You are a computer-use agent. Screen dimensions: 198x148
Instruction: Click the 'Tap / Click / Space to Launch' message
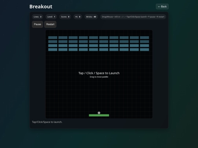(x=99, y=73)
